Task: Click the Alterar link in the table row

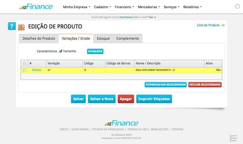Action: tap(37, 70)
